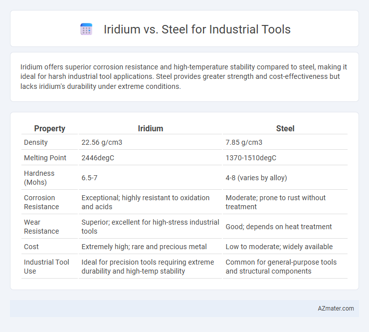Click the '22.56 g/cm3' cell
The height and width of the screenshot is (332, 369).
coord(151,142)
